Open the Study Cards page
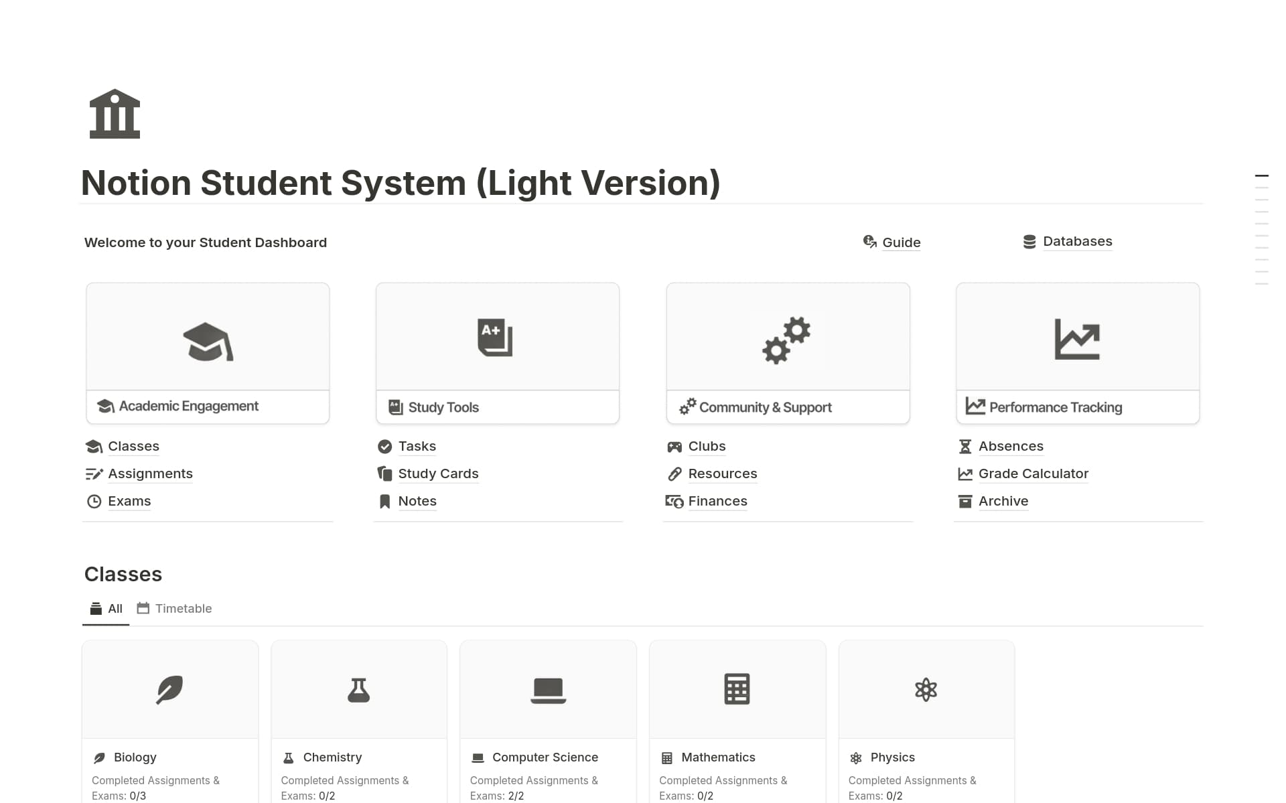 (x=438, y=473)
